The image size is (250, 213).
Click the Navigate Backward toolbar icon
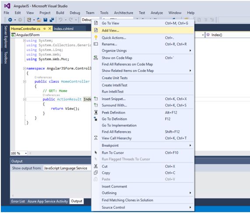(10, 20)
